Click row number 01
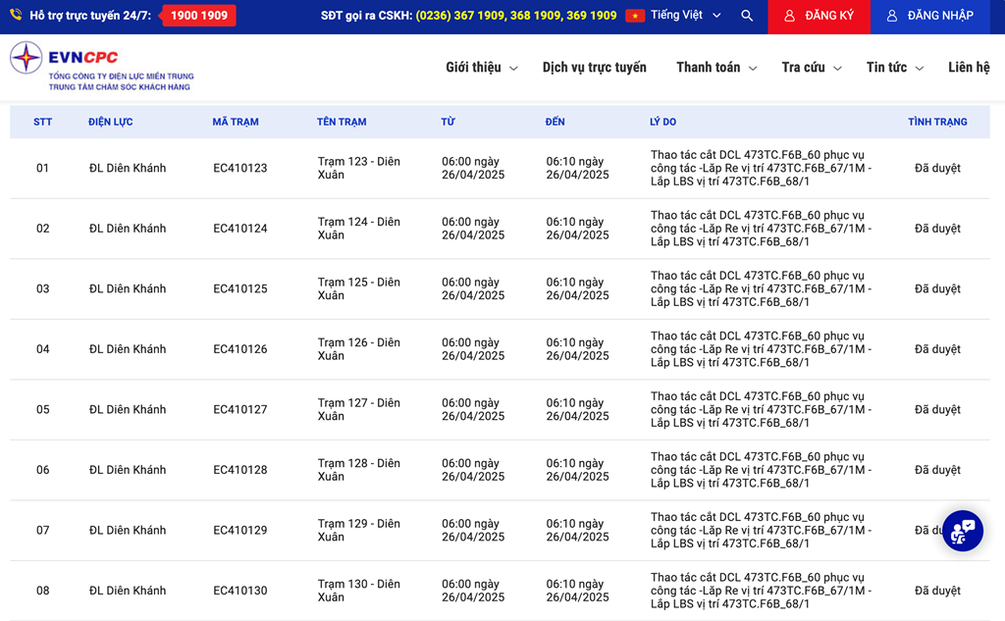1005x621 pixels. pos(42,168)
